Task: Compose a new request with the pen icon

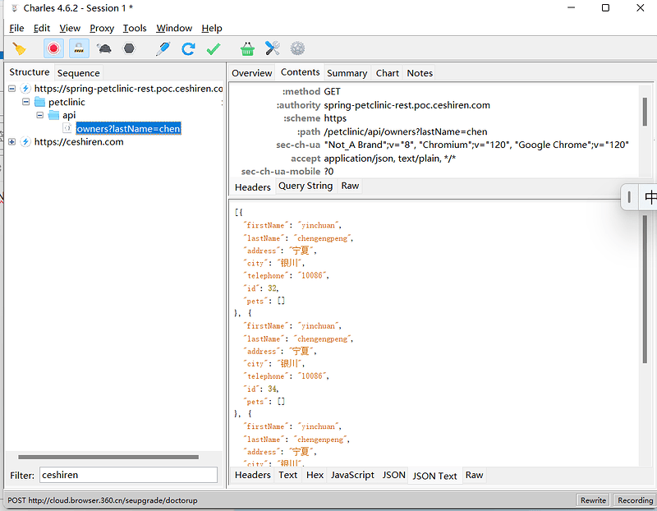Action: pos(163,48)
